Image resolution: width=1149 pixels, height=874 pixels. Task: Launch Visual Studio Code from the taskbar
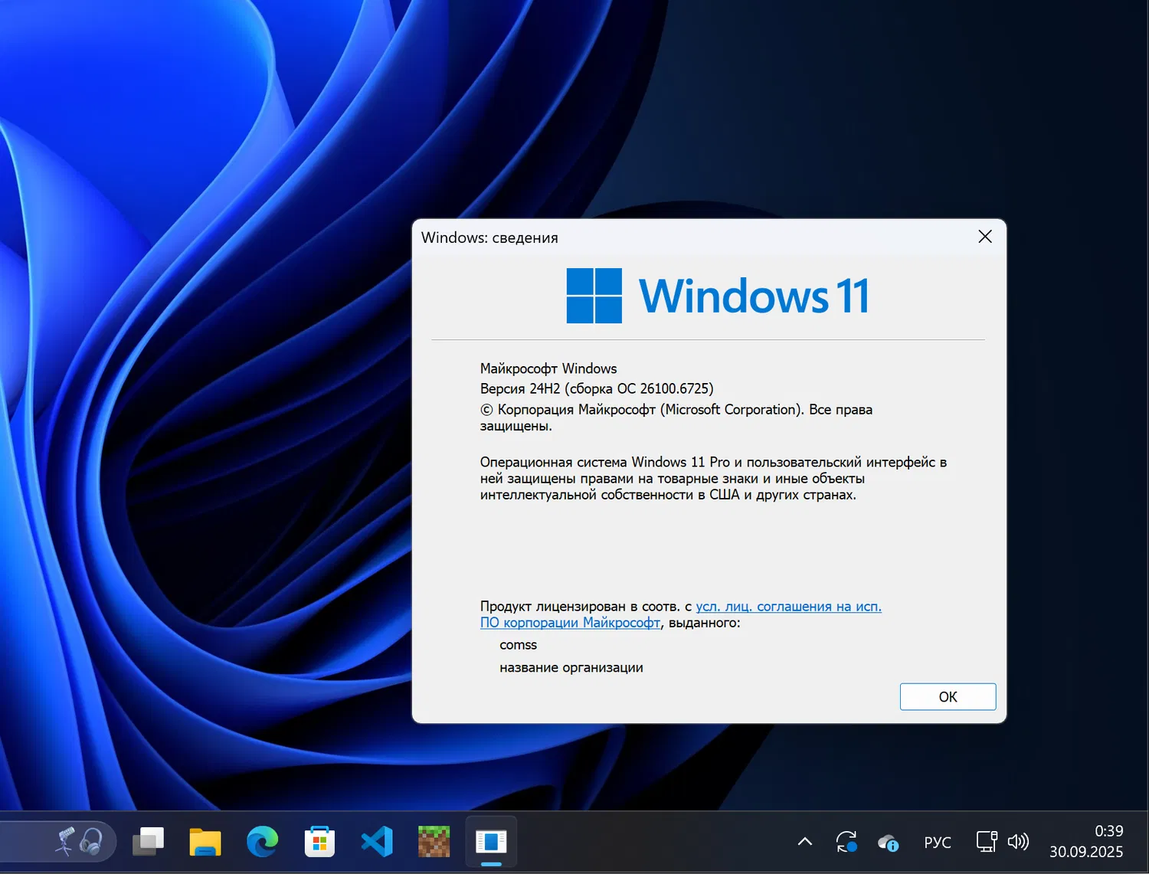pyautogui.click(x=376, y=841)
